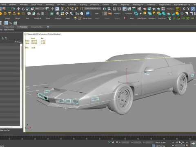Click the grey sphere icon

pyautogui.click(x=58, y=13)
